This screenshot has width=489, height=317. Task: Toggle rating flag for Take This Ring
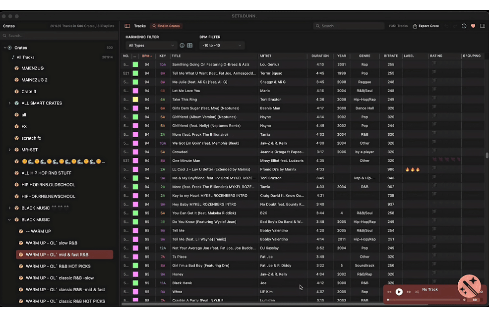coord(434,99)
